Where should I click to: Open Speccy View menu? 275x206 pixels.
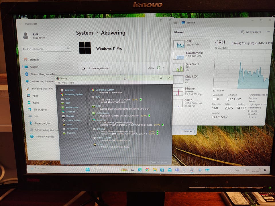click(64, 83)
